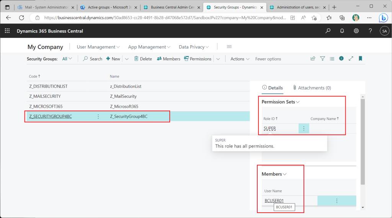
Task: Open the notifications bell
Action: 342,31
